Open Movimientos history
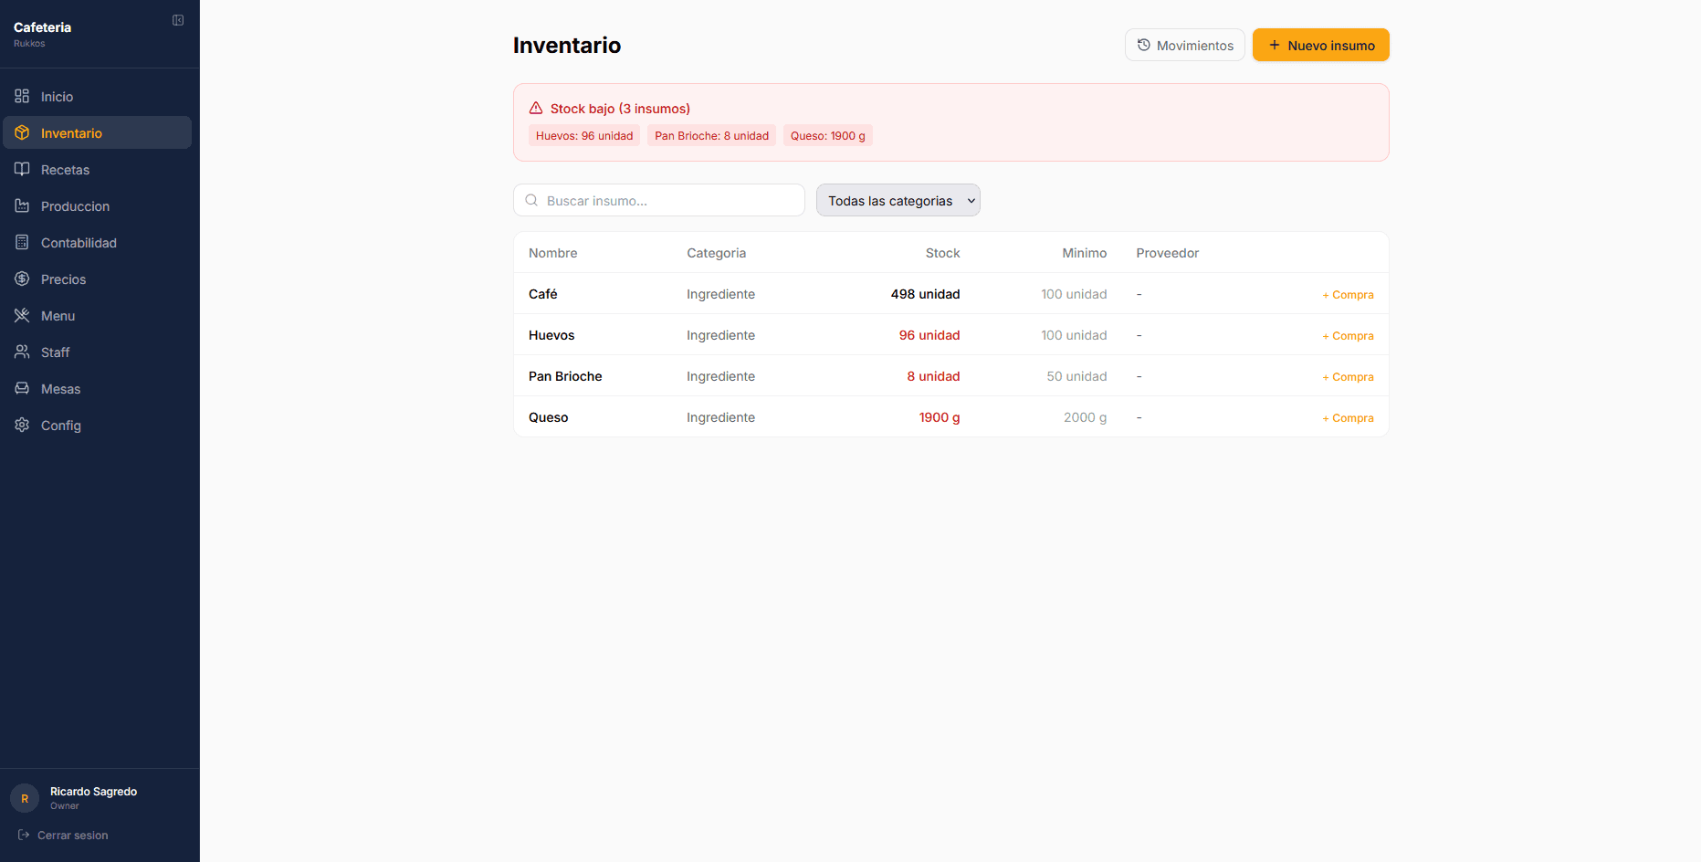Screen dimensions: 1701x862 1184,44
